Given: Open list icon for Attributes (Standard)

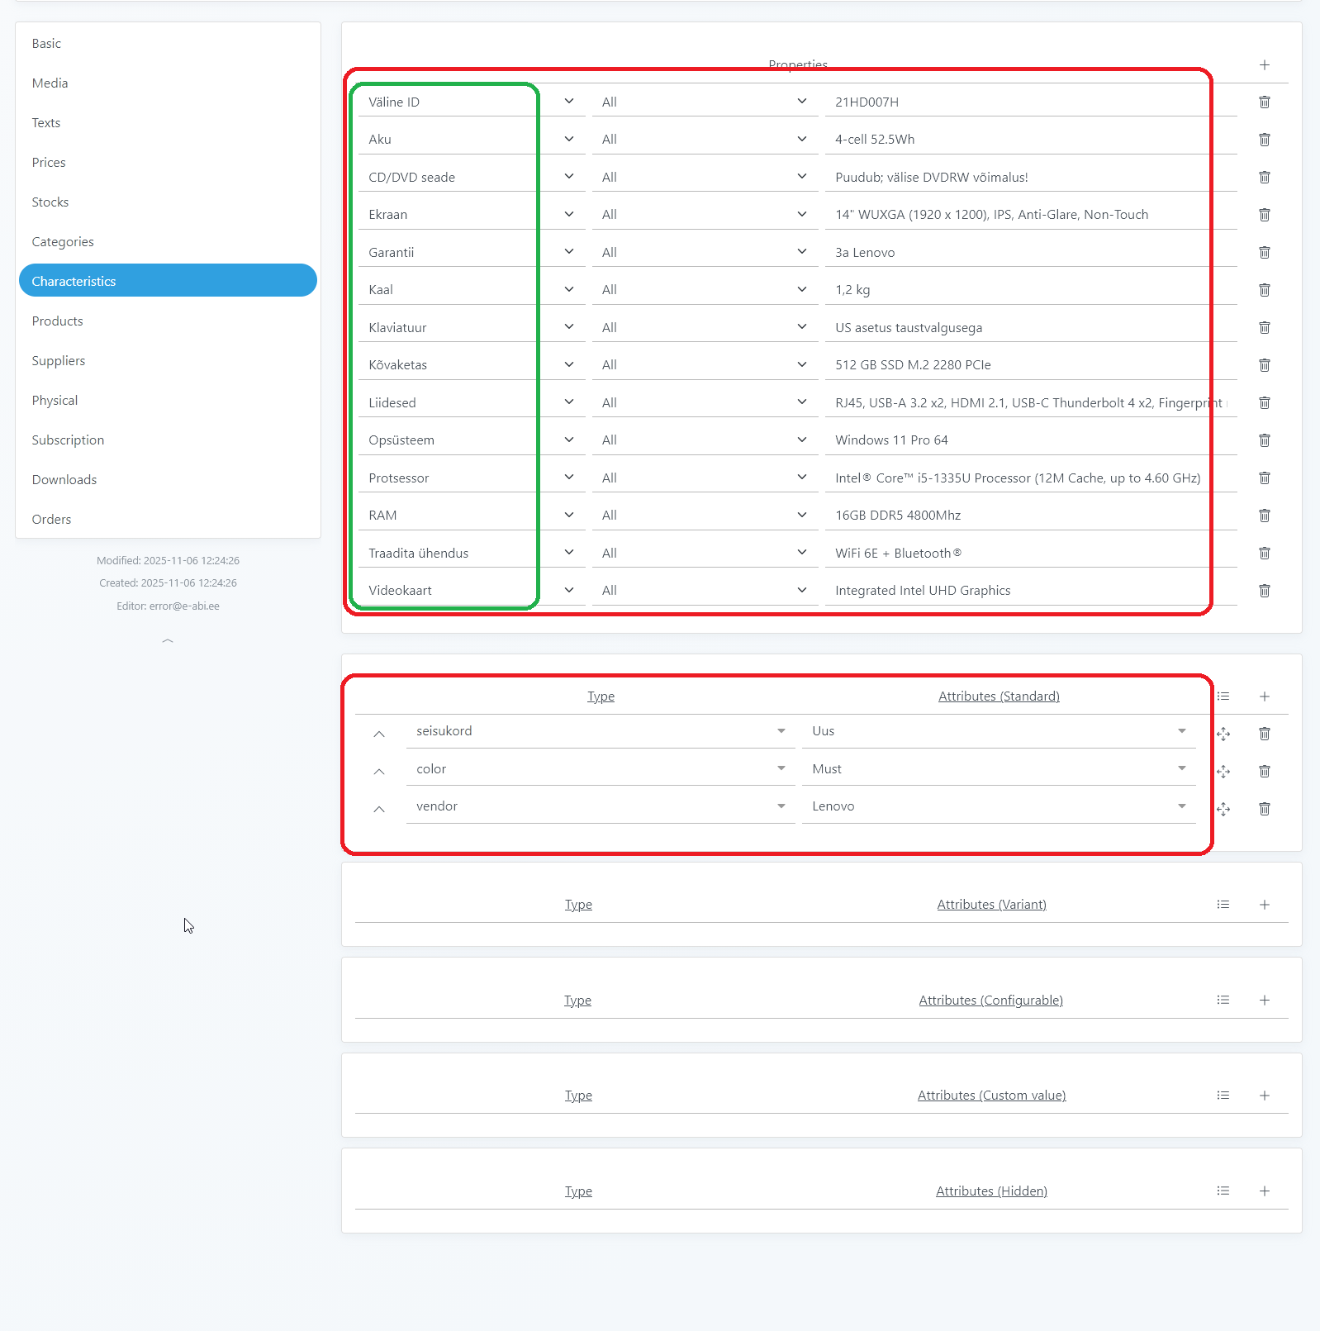Looking at the screenshot, I should [1223, 696].
